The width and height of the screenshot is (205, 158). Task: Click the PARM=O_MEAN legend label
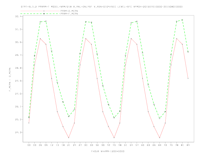click(69, 11)
